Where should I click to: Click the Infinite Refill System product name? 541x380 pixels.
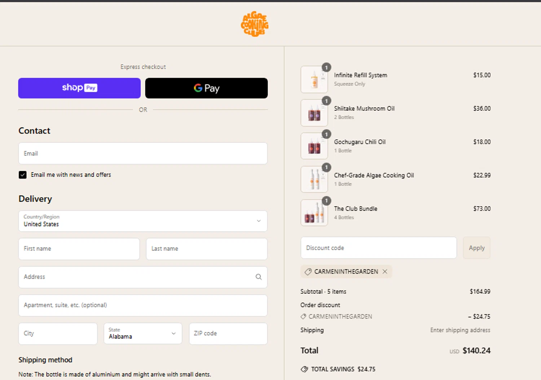coord(360,75)
